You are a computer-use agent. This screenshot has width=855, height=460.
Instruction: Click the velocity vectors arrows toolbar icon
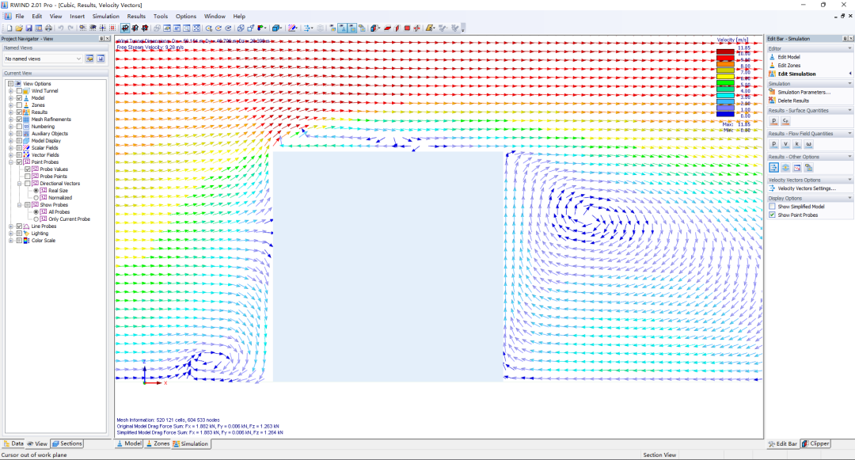point(308,28)
